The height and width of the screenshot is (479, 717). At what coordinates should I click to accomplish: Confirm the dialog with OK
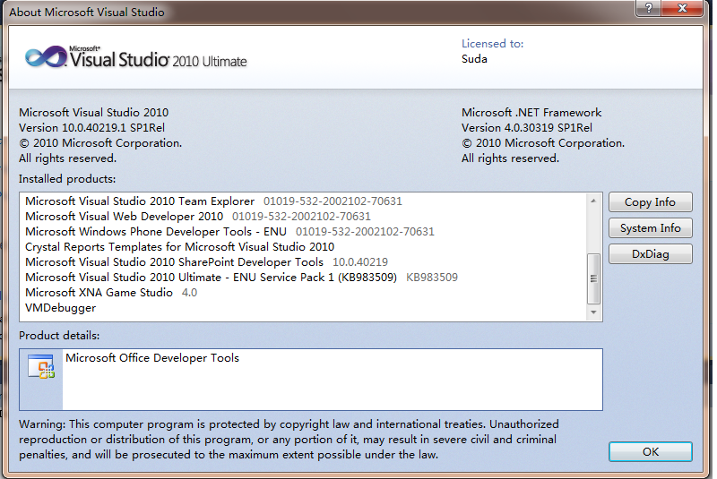click(650, 451)
